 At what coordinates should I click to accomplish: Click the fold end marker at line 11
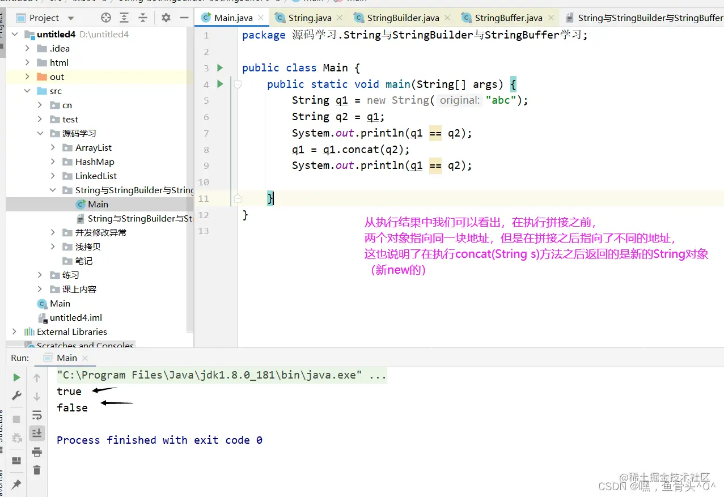[x=238, y=198]
